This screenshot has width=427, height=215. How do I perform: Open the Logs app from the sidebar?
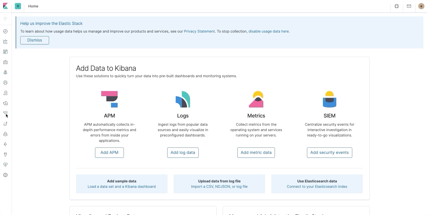[x=5, y=103]
